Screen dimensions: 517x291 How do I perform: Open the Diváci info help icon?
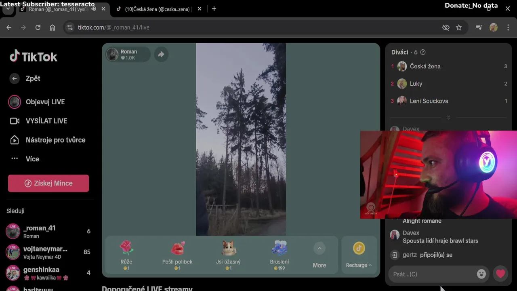(423, 52)
